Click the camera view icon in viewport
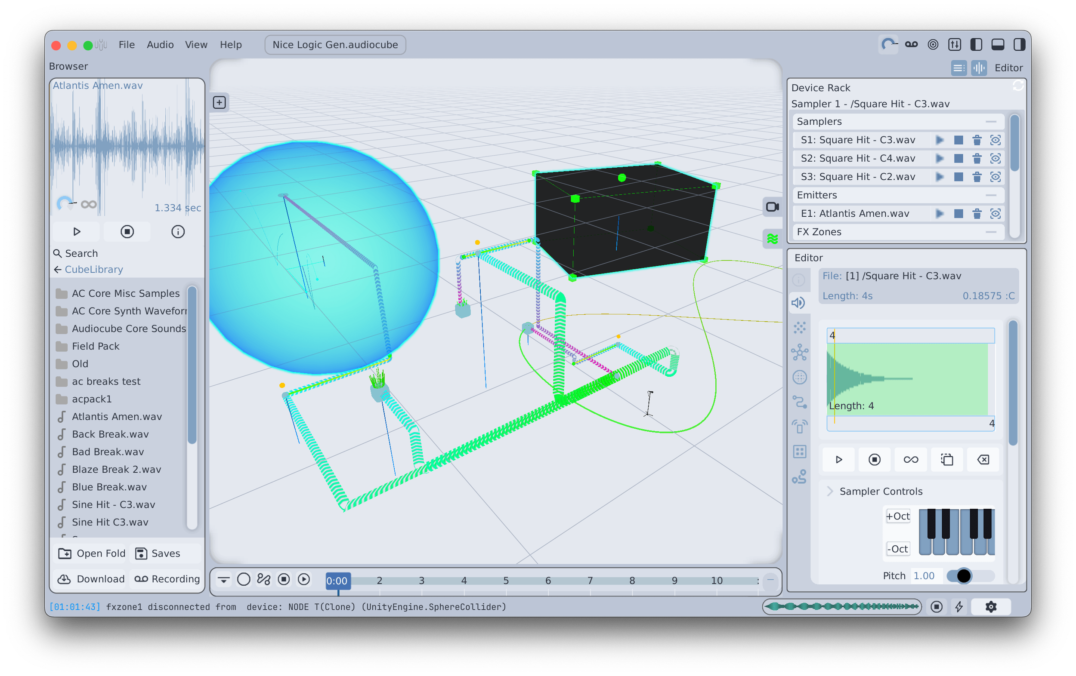The width and height of the screenshot is (1076, 676). point(772,207)
